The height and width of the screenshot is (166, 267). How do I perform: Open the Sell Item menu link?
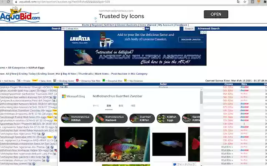[109, 25]
